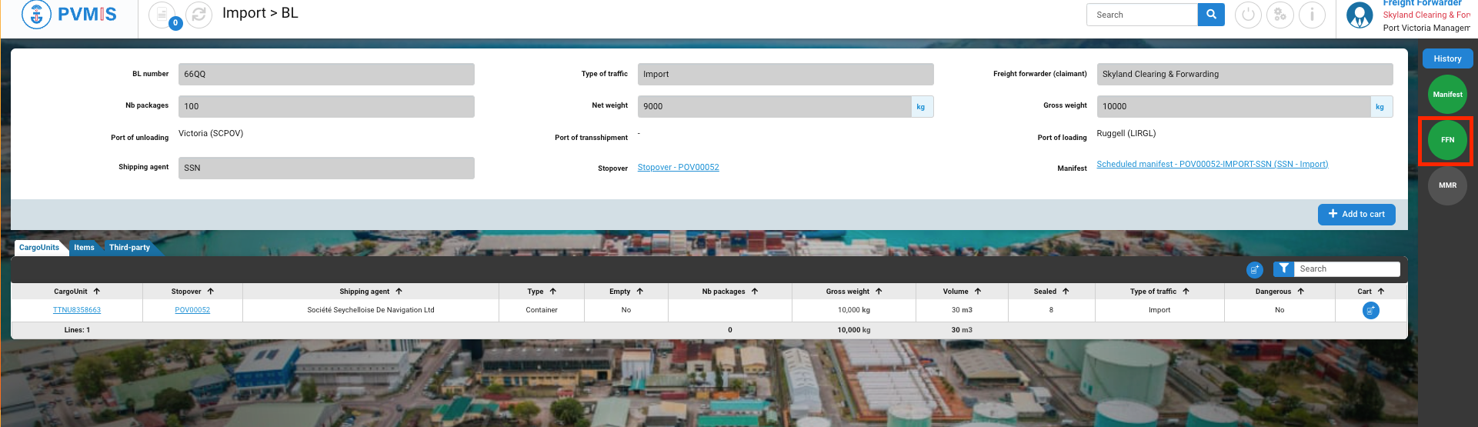
Task: Sort by the Dangerous column header
Action: point(1279,292)
